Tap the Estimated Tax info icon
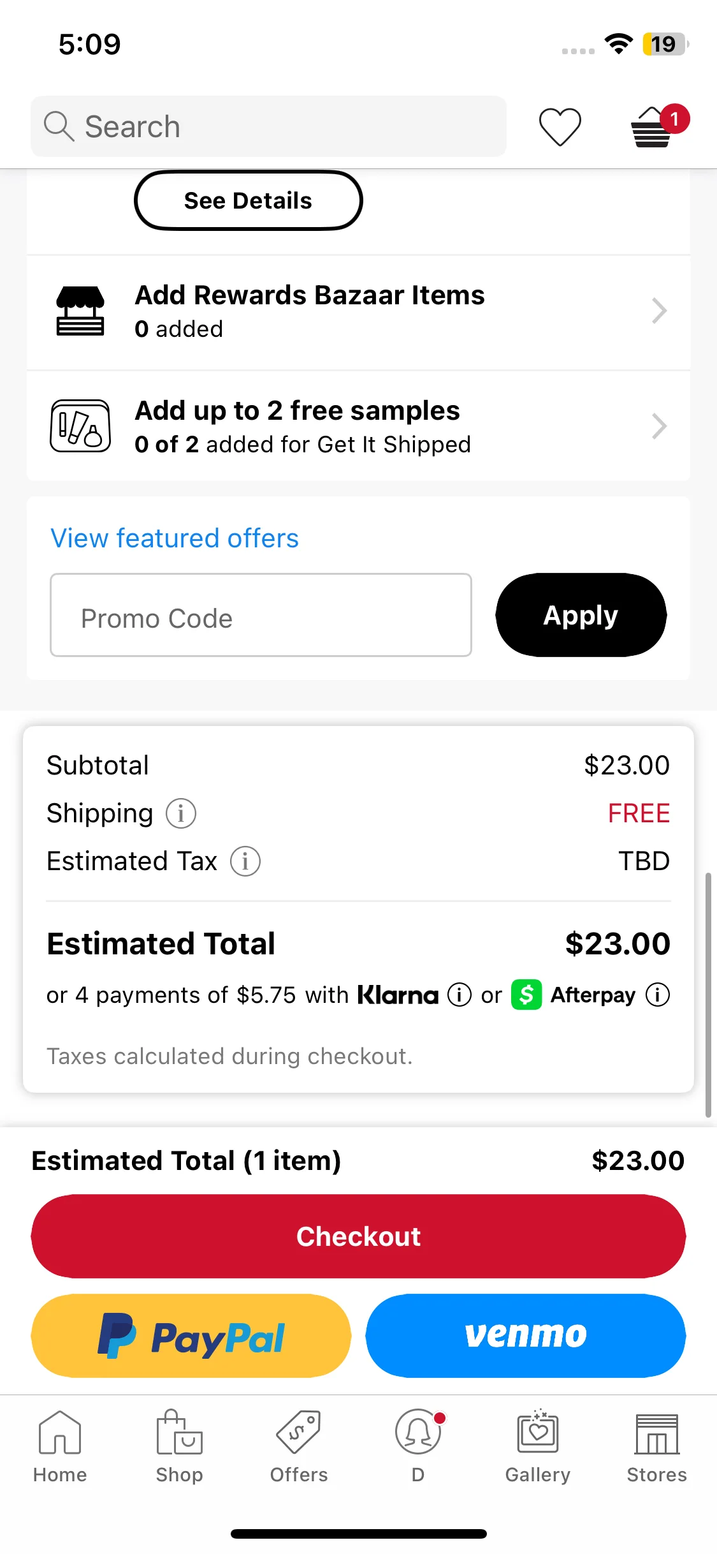The width and height of the screenshot is (717, 1554). coord(245,861)
